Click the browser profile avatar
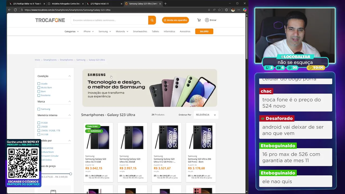The width and height of the screenshot is (345, 194). [x=233, y=10]
